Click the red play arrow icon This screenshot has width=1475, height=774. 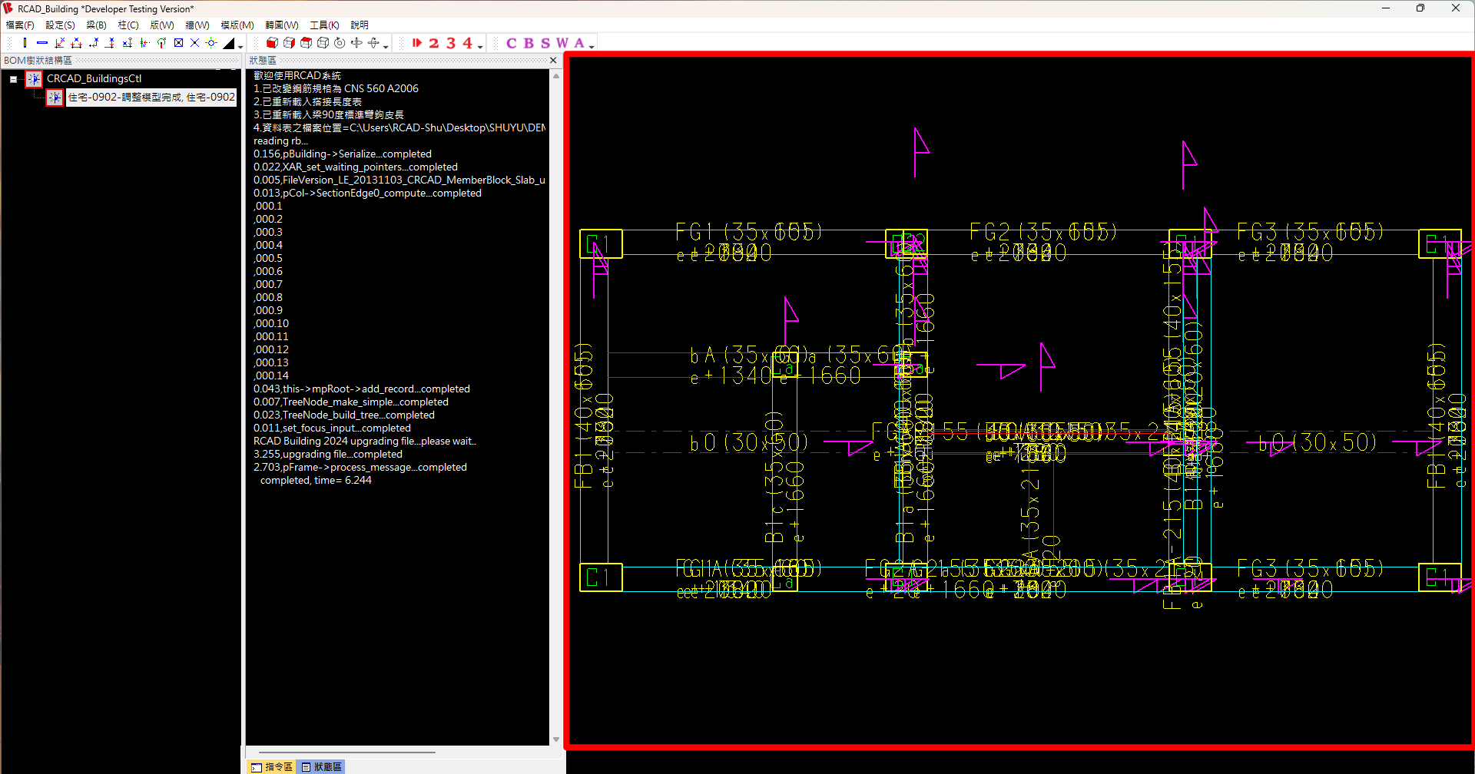pyautogui.click(x=416, y=43)
